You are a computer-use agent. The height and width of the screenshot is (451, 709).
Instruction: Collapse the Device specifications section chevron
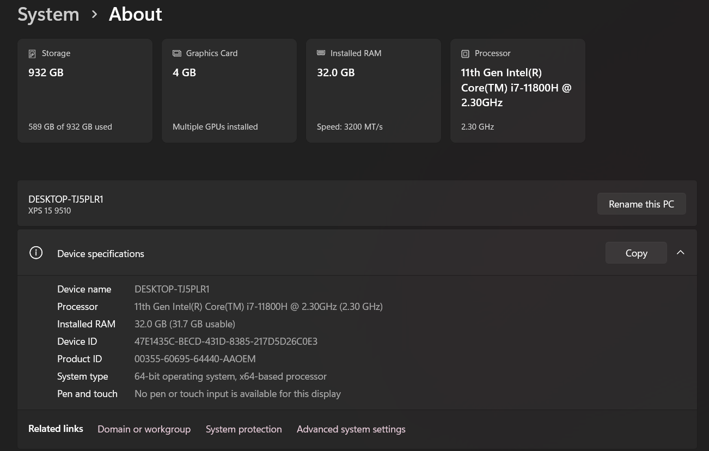click(x=680, y=253)
